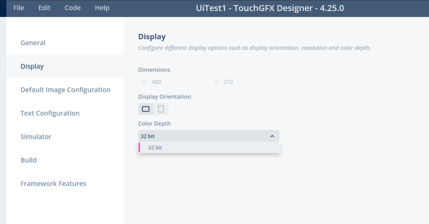Screen dimensions: 429x224
Task: Click the Dimensions label
Action: tap(154, 70)
